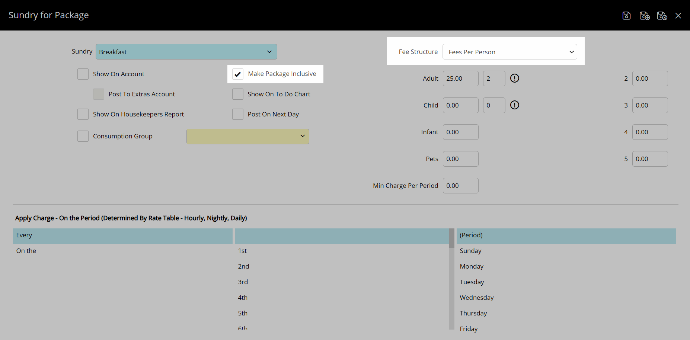Select the On the option
This screenshot has height=340, width=690.
26,251
